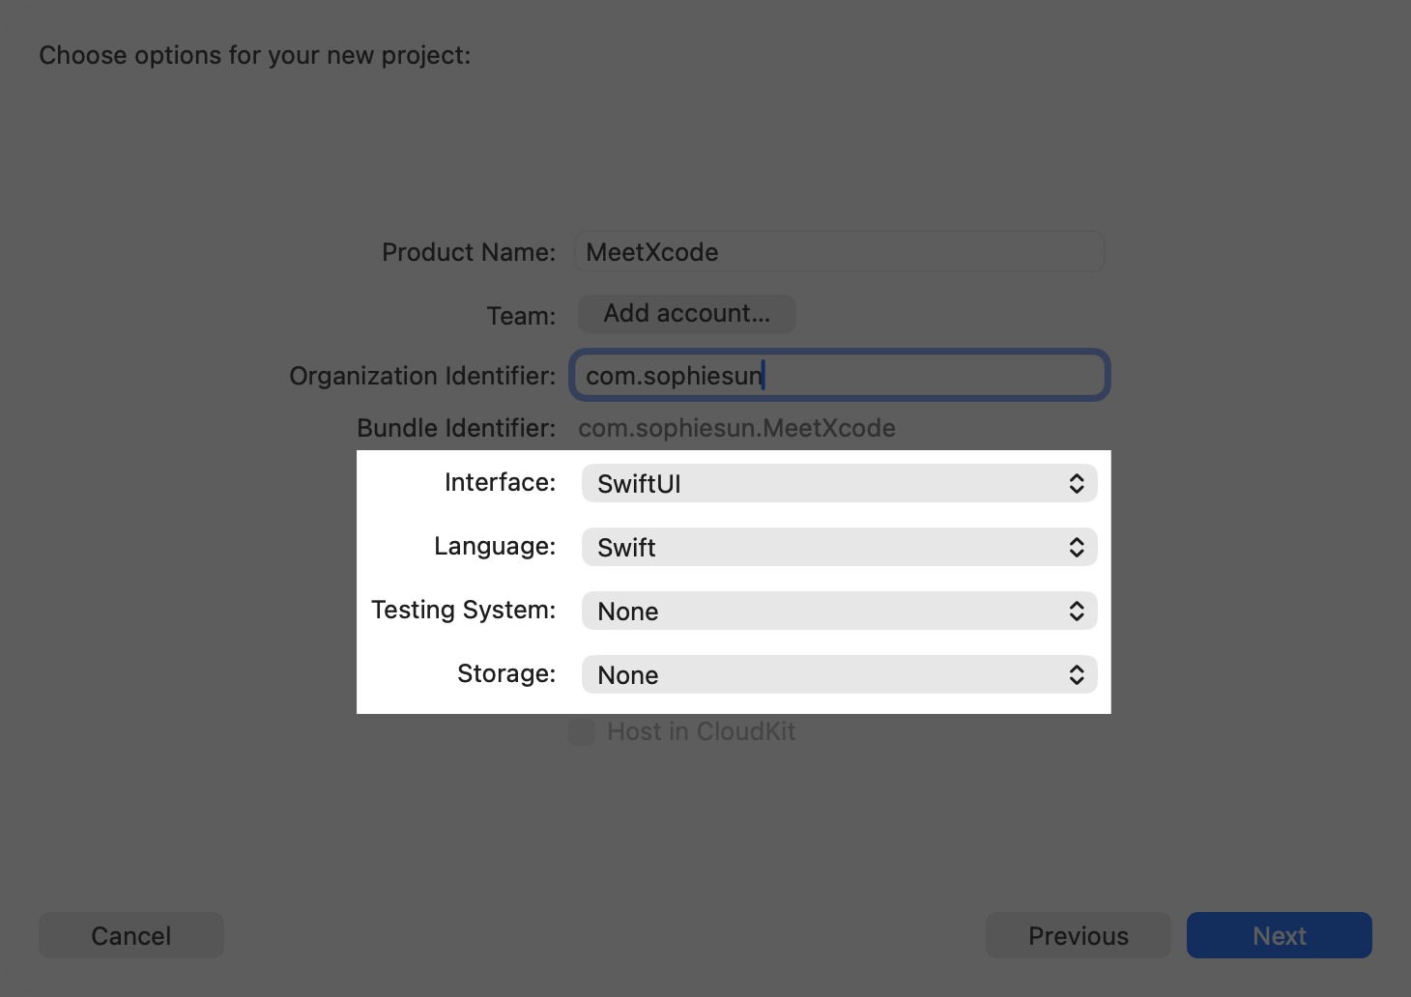Go back with the Previous button
This screenshot has height=997, width=1411.
click(x=1079, y=935)
